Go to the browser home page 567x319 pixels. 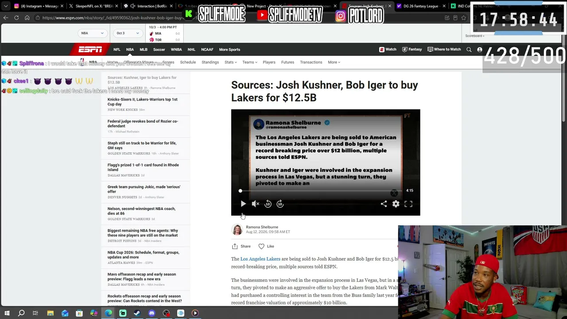point(27,18)
